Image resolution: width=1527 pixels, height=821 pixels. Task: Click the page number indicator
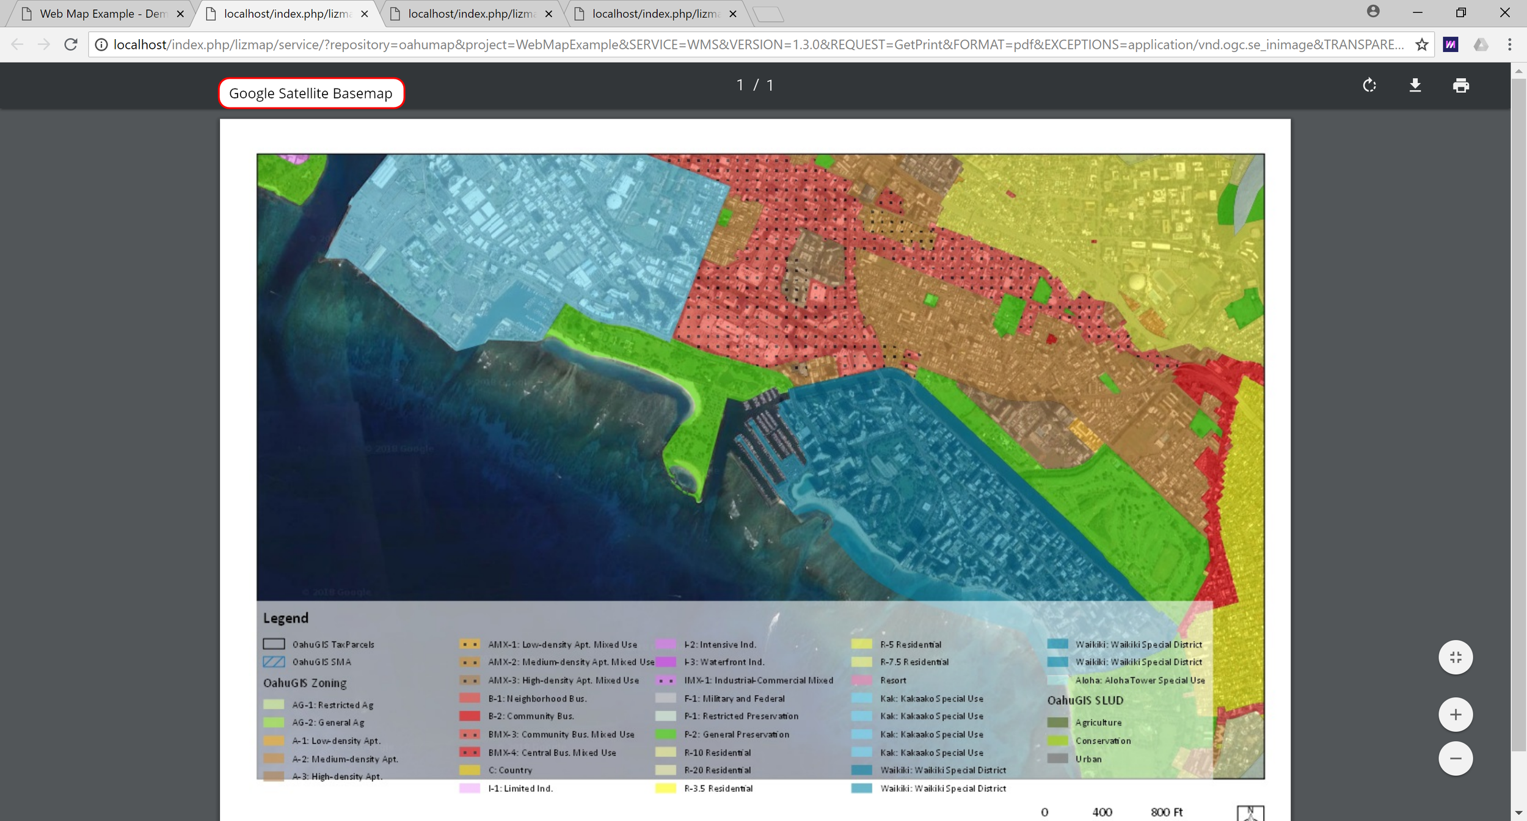tap(754, 86)
